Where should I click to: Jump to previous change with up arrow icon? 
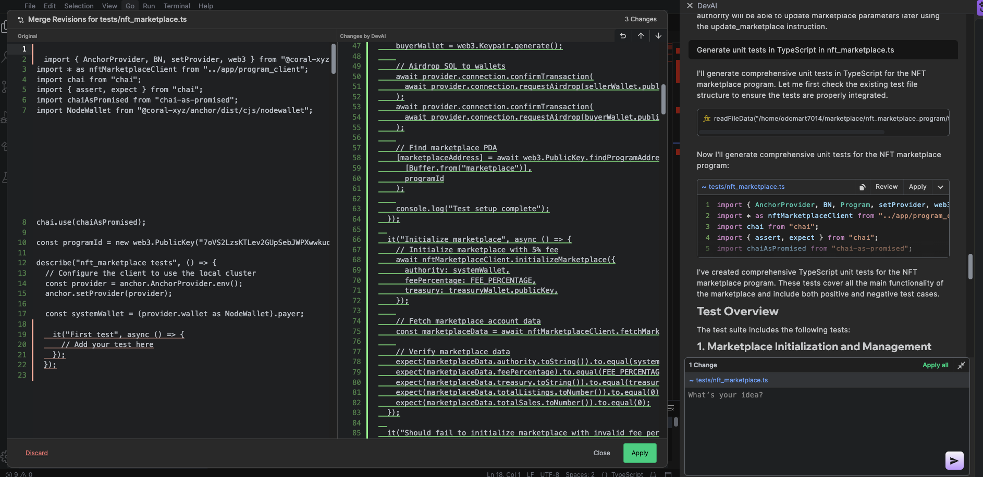641,35
